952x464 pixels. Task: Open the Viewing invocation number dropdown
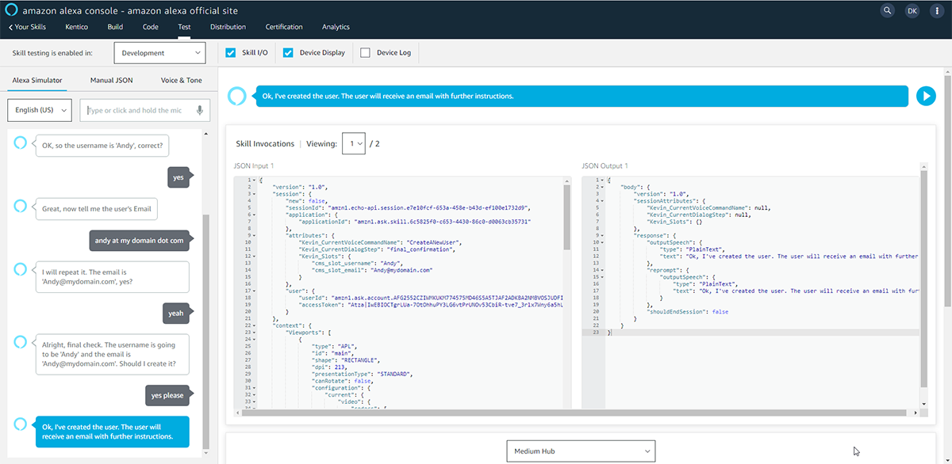[x=353, y=143]
